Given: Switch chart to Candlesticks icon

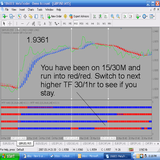Looking at the screenshot, I should click(x=100, y=16).
